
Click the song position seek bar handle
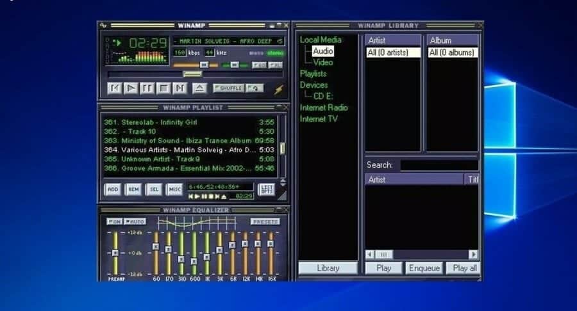192,74
